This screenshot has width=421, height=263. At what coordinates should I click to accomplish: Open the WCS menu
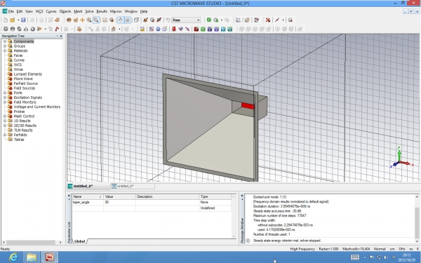click(x=39, y=11)
